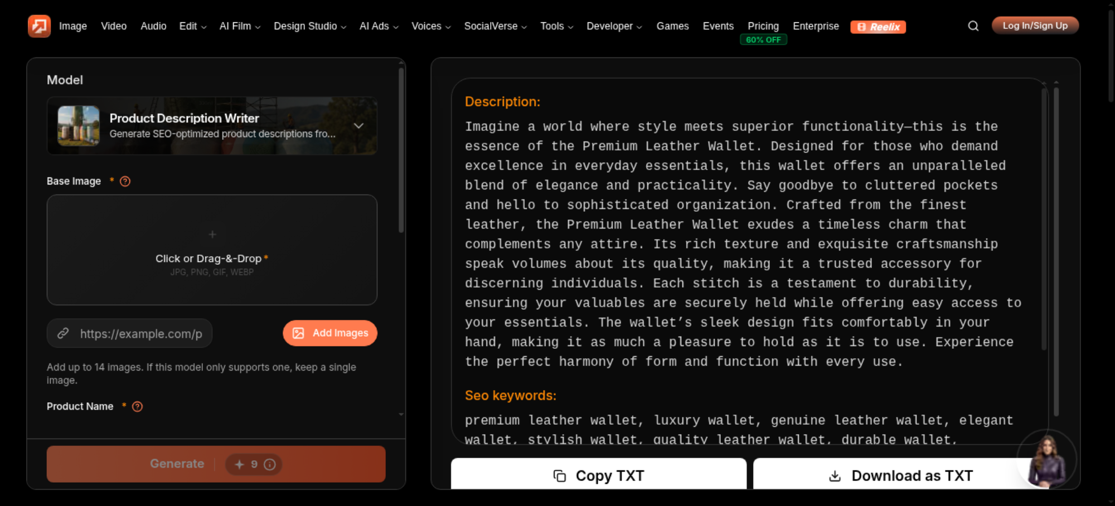Open the Pricing page
This screenshot has height=506, width=1115.
point(763,26)
